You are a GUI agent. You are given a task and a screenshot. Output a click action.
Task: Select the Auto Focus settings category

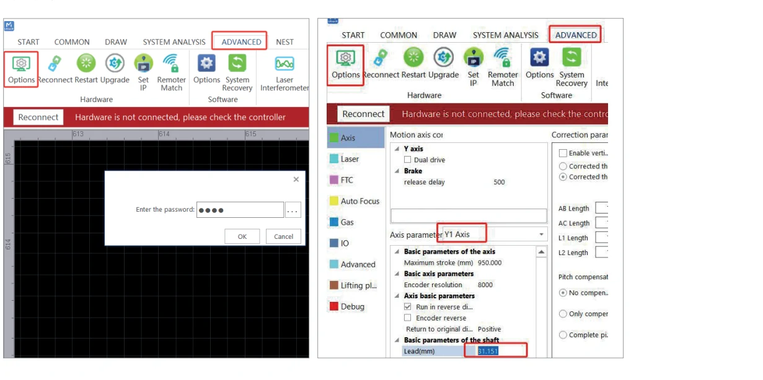point(356,201)
